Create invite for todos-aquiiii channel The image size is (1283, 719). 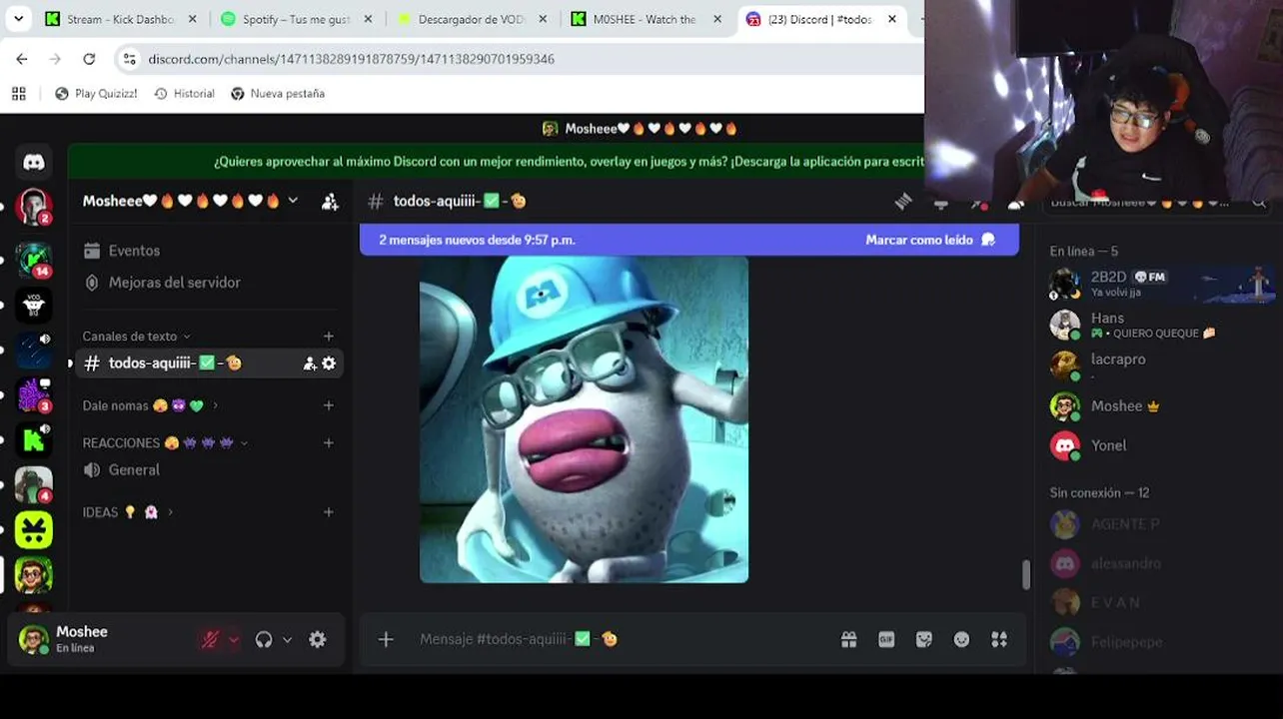[x=310, y=363]
